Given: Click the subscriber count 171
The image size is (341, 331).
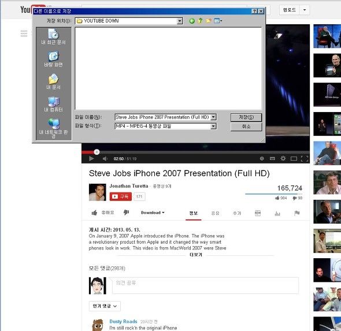Looking at the screenshot, I should (139, 196).
